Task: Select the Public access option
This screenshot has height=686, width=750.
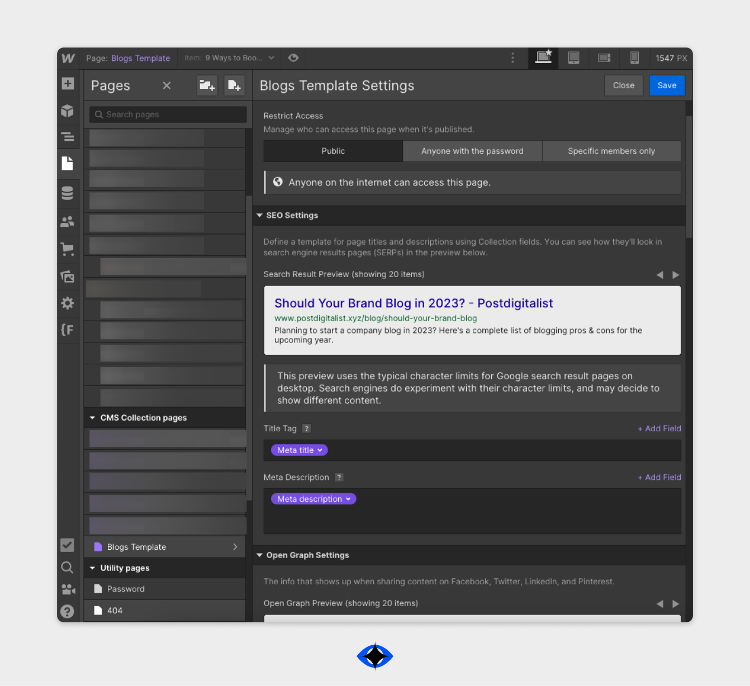Action: [333, 151]
